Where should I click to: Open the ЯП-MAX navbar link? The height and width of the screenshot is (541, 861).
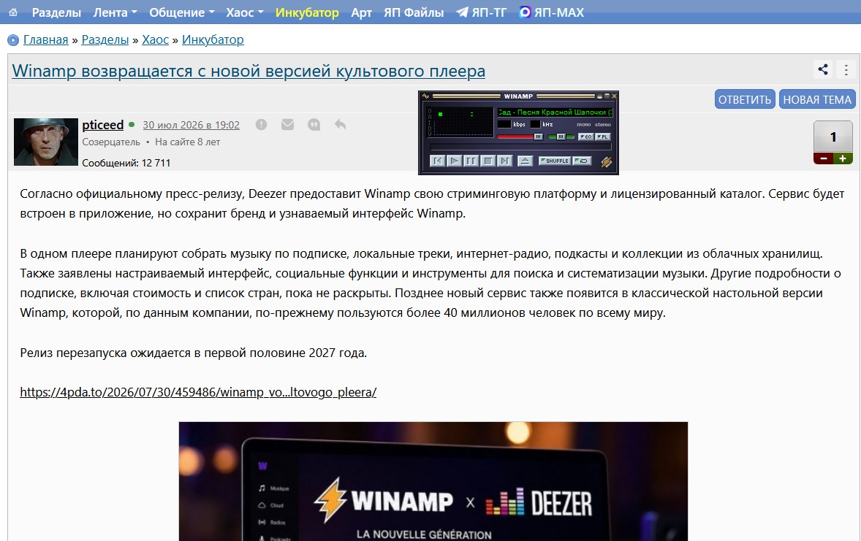[x=551, y=12]
